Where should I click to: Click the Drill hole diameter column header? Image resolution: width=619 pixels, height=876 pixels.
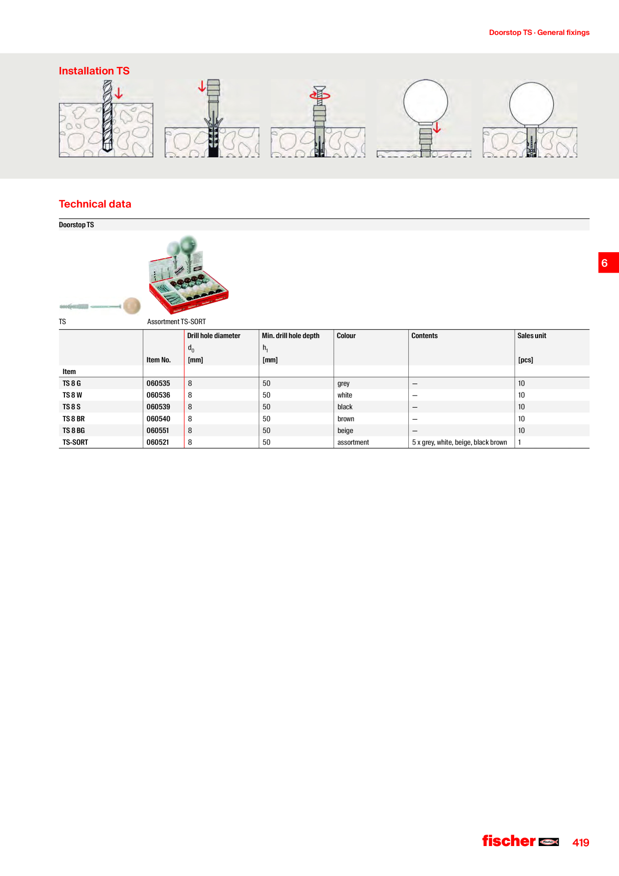tap(214, 336)
